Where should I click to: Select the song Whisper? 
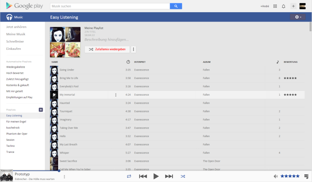click(64, 153)
